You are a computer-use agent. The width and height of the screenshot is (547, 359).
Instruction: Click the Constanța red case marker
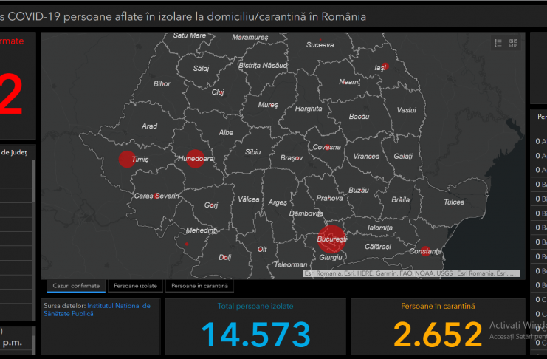(x=424, y=250)
